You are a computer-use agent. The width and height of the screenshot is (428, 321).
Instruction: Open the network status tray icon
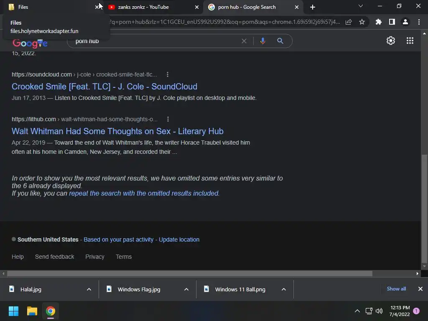(x=369, y=311)
